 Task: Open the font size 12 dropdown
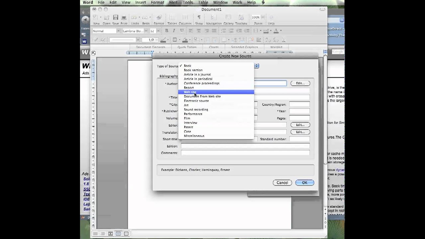point(158,31)
